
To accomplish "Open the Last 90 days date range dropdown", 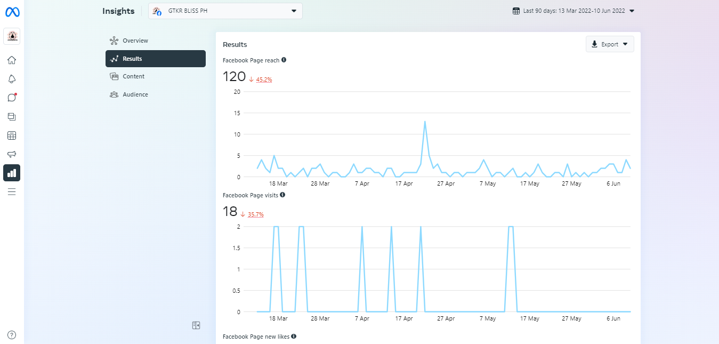I will click(x=573, y=11).
